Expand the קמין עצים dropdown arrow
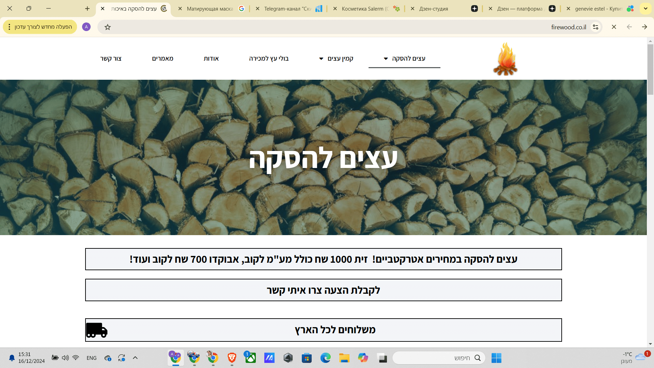This screenshot has width=654, height=368. [x=321, y=59]
